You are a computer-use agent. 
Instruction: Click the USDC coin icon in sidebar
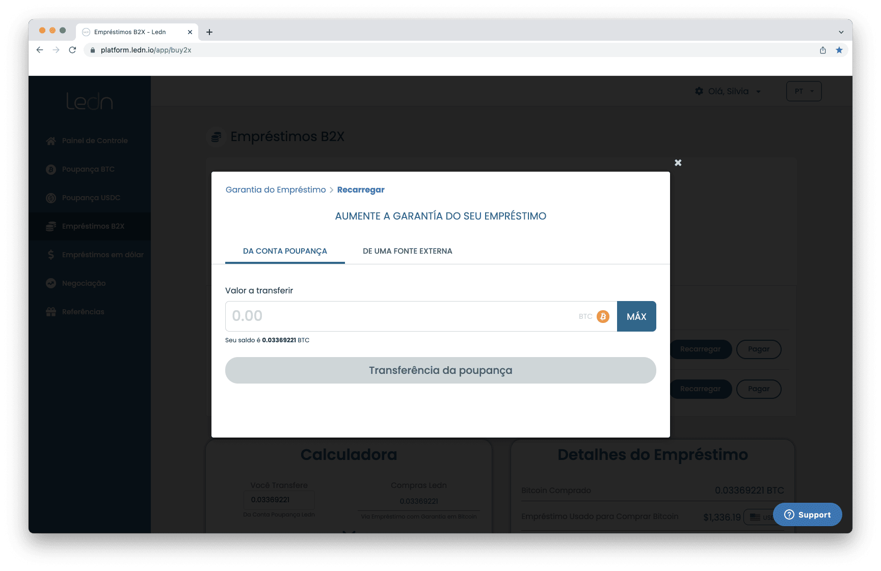[51, 198]
